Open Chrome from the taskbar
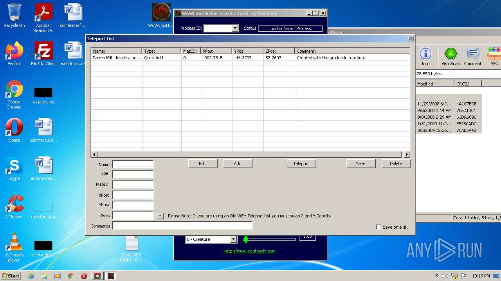Image resolution: width=501 pixels, height=281 pixels. 71,276
